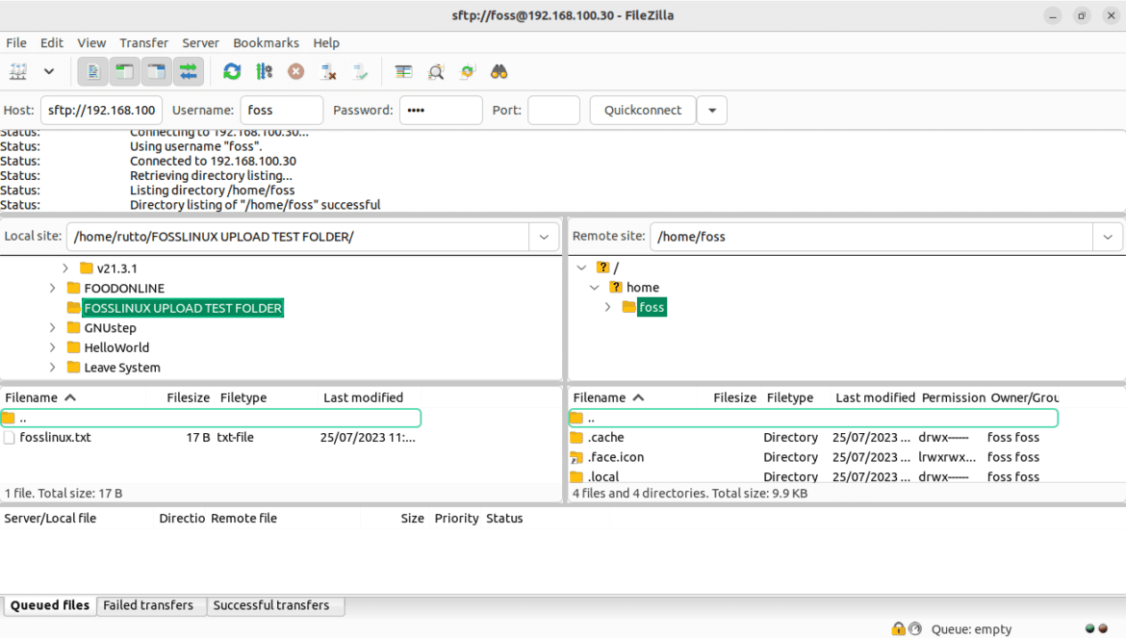Screen dimensions: 1126x638
Task: Click the reconnect to last server icon
Action: pyautogui.click(x=360, y=72)
